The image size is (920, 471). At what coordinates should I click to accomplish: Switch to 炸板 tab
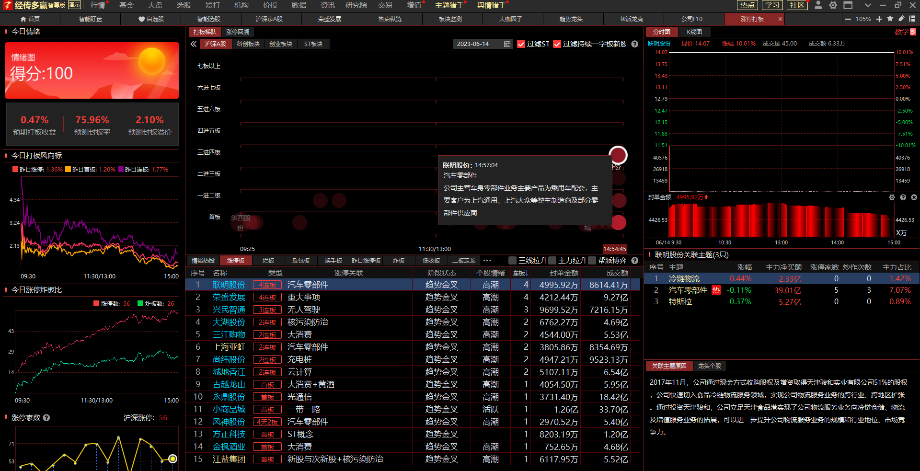coord(399,261)
